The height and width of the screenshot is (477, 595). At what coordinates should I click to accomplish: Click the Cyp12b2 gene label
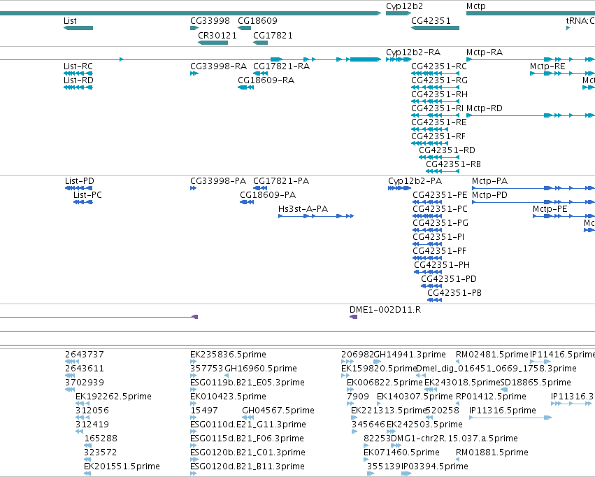pyautogui.click(x=404, y=6)
